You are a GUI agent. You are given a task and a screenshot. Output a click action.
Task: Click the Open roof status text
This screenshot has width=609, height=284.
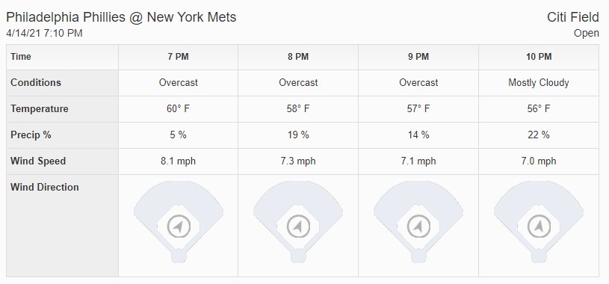(587, 34)
